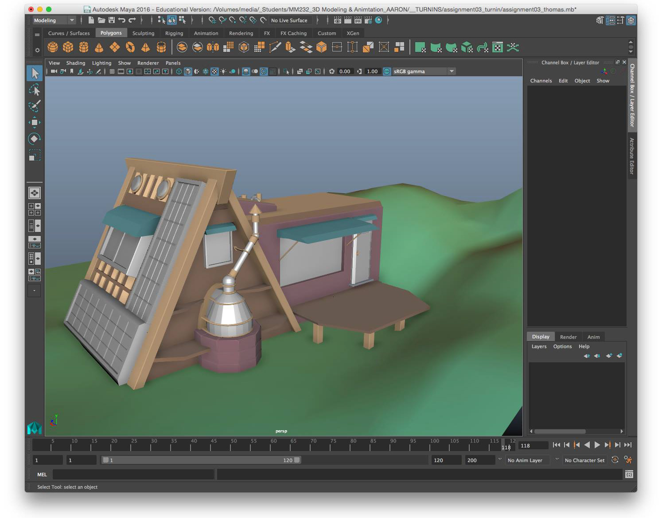Play the animation forwards
Screen dimensions: 662x518
tap(597, 445)
